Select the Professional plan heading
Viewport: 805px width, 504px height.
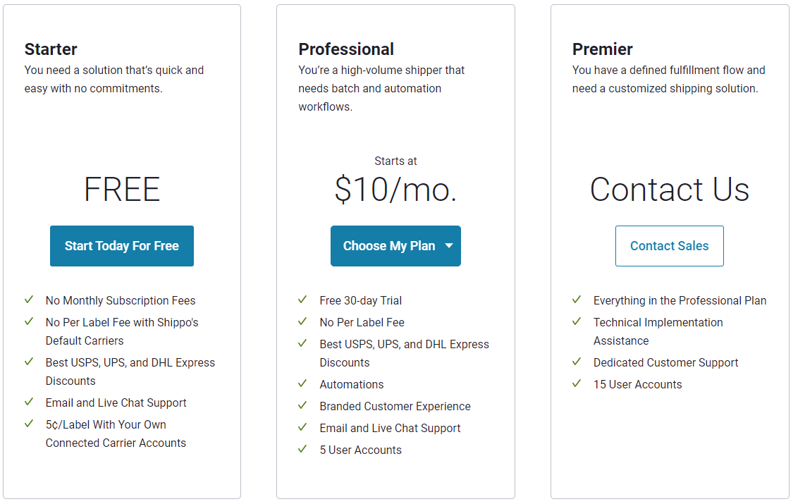pyautogui.click(x=346, y=49)
